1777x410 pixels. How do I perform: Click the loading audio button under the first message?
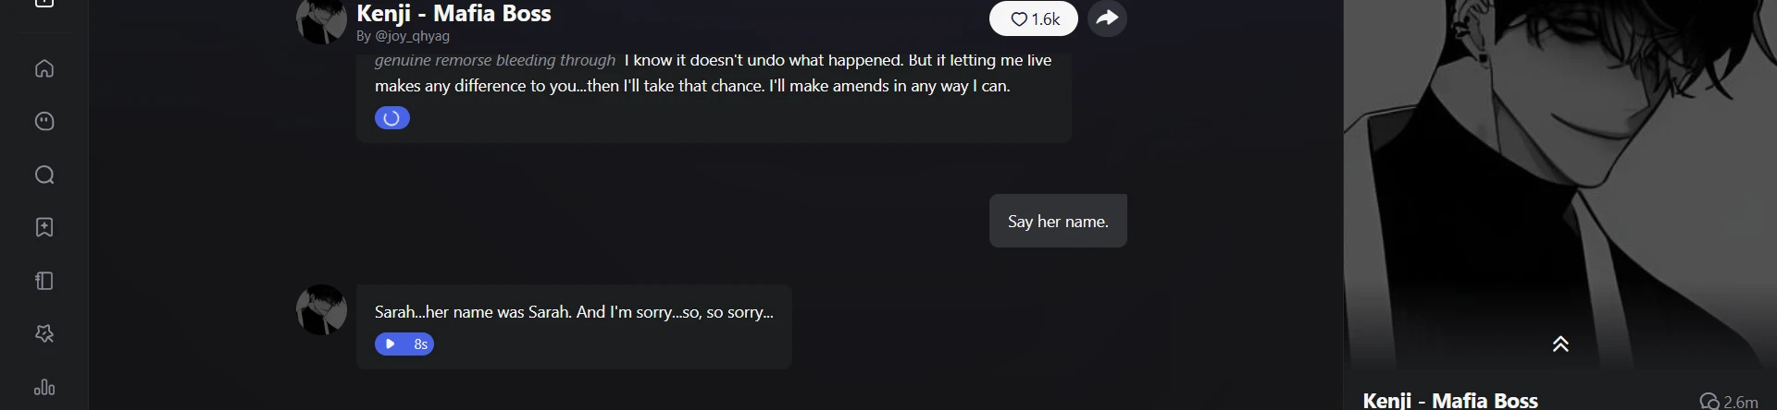(391, 118)
